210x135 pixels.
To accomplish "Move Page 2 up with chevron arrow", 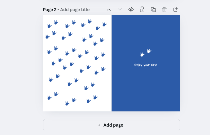I will click(109, 10).
